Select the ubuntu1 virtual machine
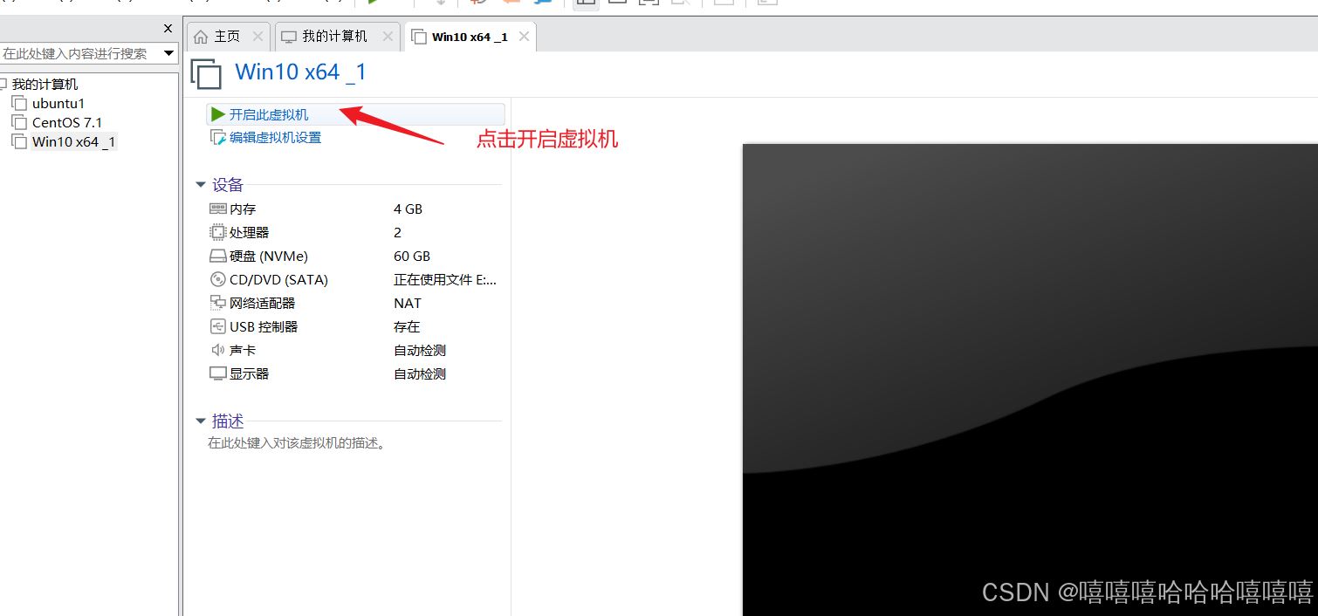Image resolution: width=1318 pixels, height=616 pixels. [58, 104]
